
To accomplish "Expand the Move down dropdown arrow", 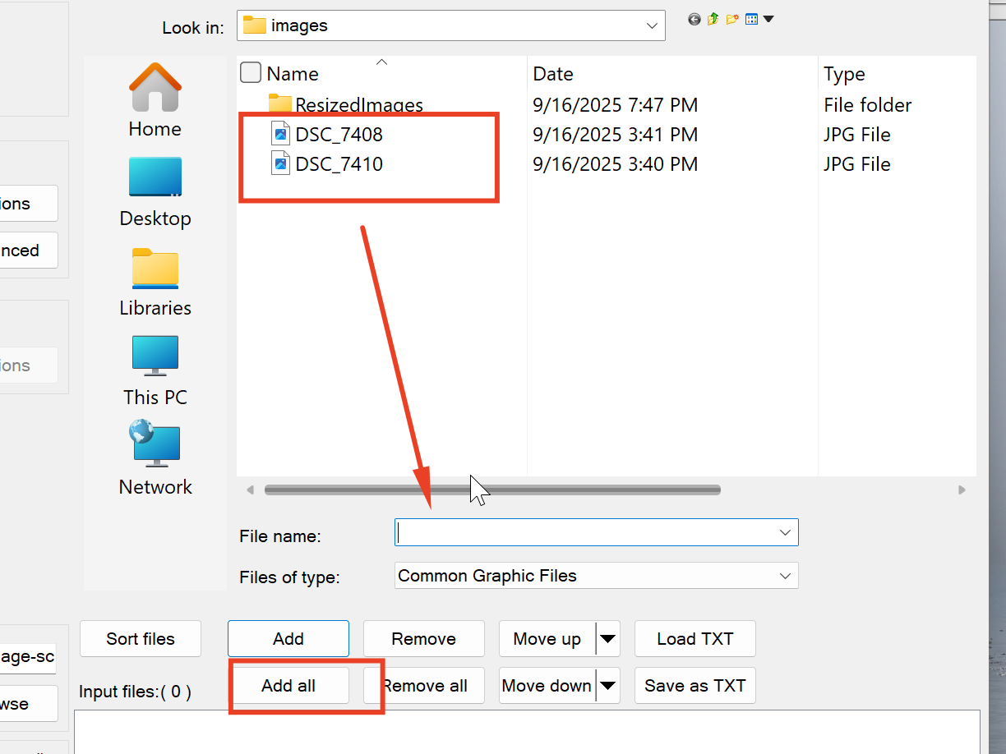I will [607, 686].
